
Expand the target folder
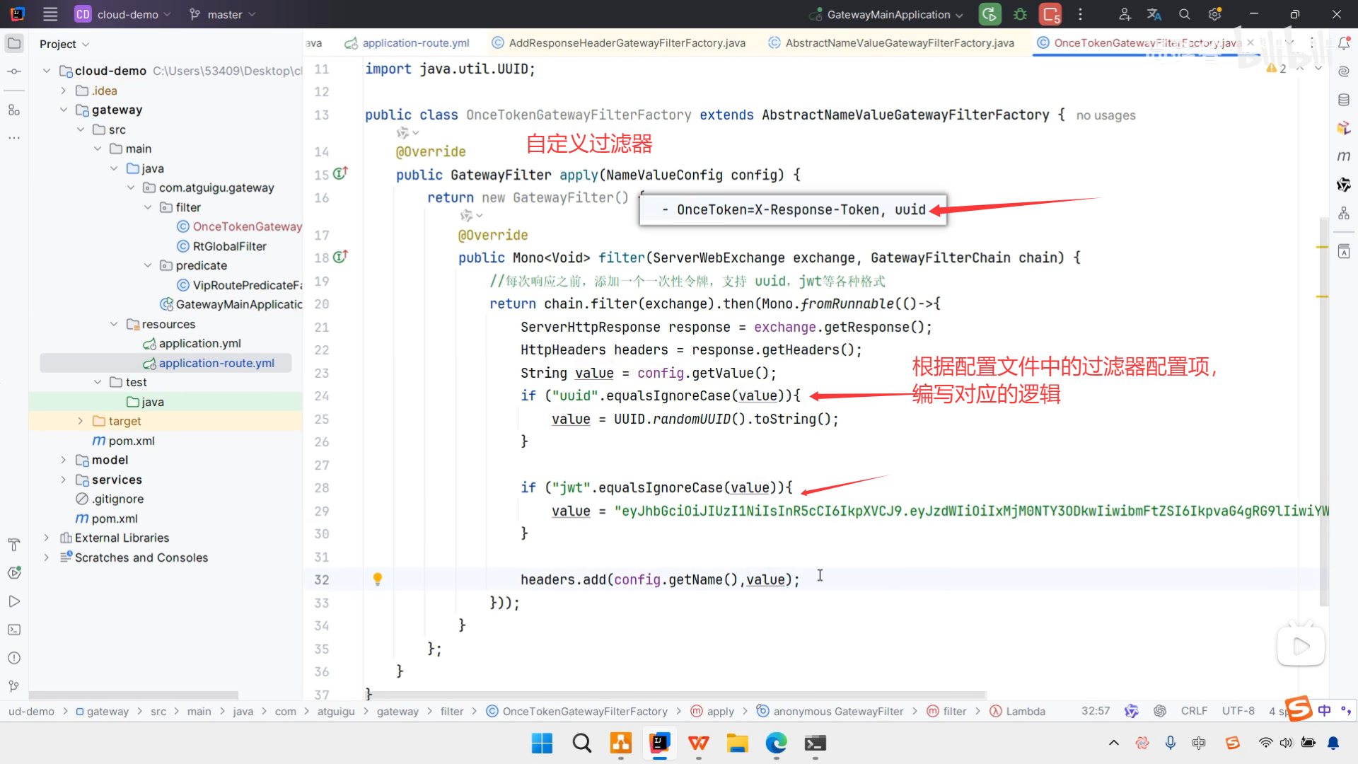pos(80,421)
